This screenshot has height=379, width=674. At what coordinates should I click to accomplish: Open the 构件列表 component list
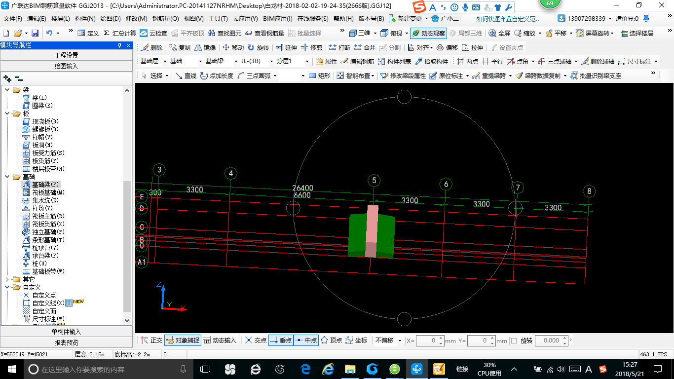[394, 62]
